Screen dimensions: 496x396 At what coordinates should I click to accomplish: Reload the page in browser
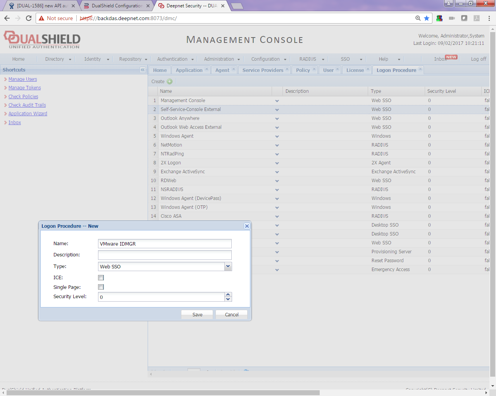click(x=29, y=18)
